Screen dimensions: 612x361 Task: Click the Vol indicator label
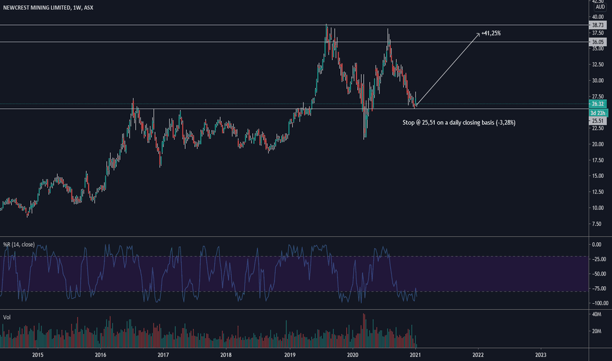(x=7, y=317)
